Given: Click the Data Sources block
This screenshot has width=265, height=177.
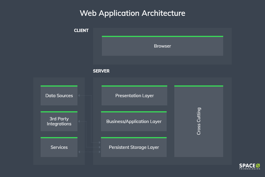Looking at the screenshot, I should (x=59, y=95).
